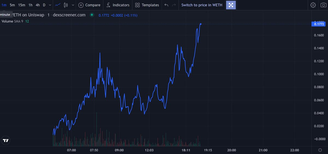This screenshot has width=328, height=154.
Task: Toggle fullscreen chart mode
Action: pyautogui.click(x=231, y=5)
